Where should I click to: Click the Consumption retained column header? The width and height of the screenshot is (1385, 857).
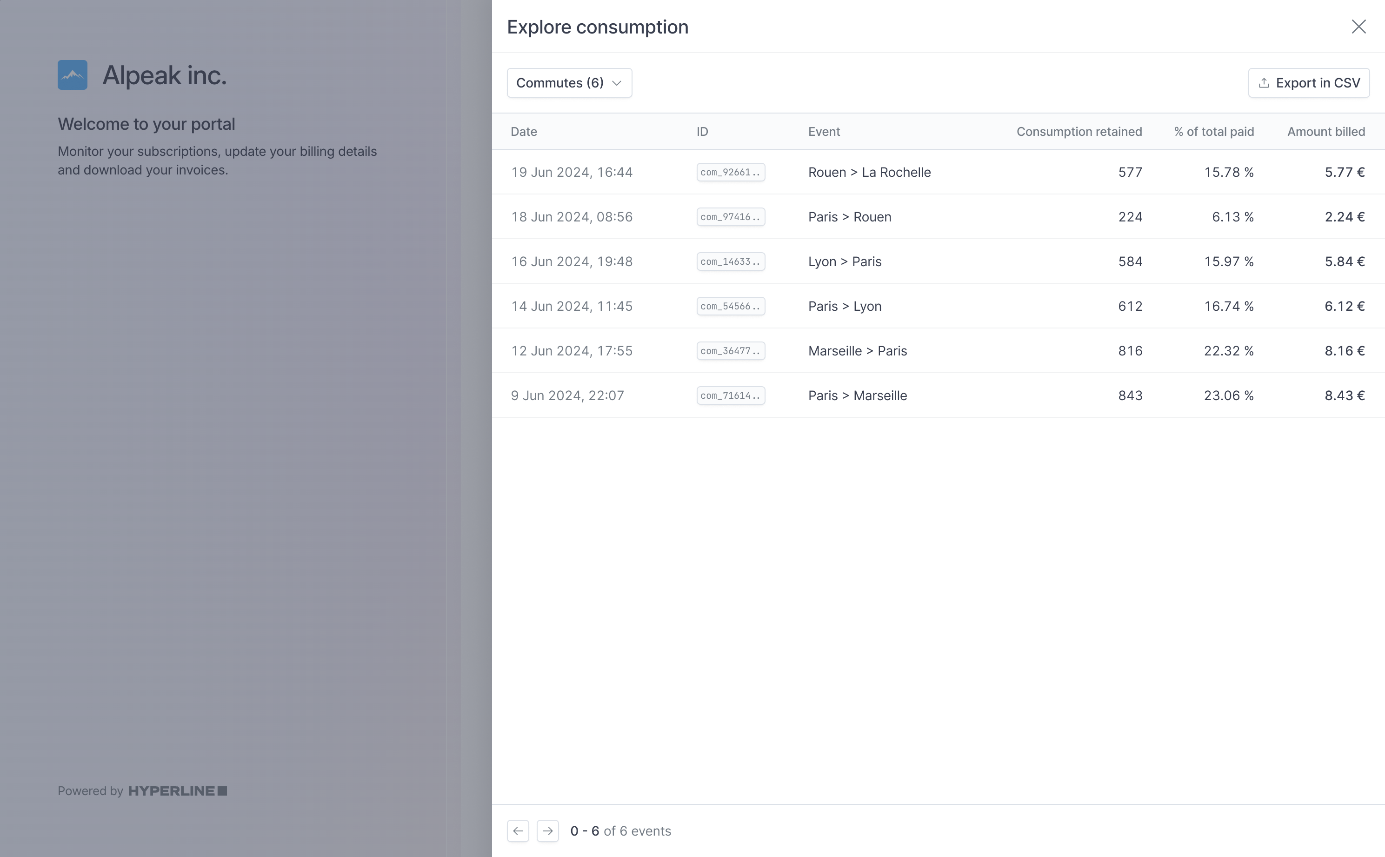click(1079, 132)
